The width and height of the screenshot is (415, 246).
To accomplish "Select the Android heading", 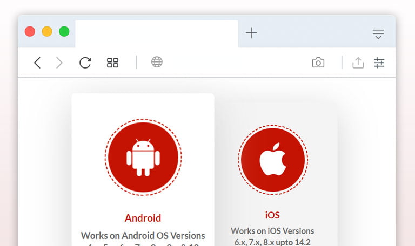I will pyautogui.click(x=143, y=218).
